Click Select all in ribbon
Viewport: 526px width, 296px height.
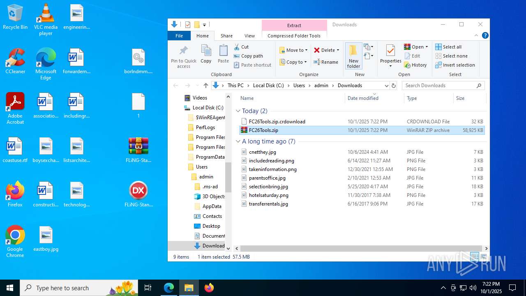(448, 47)
